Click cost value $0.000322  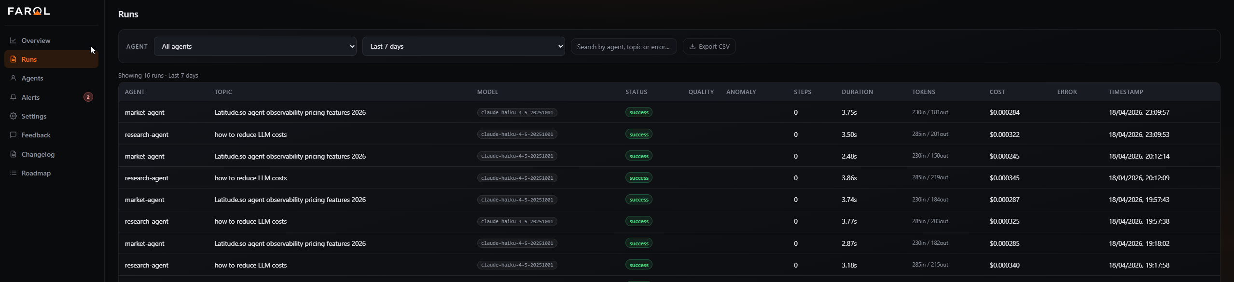1004,134
